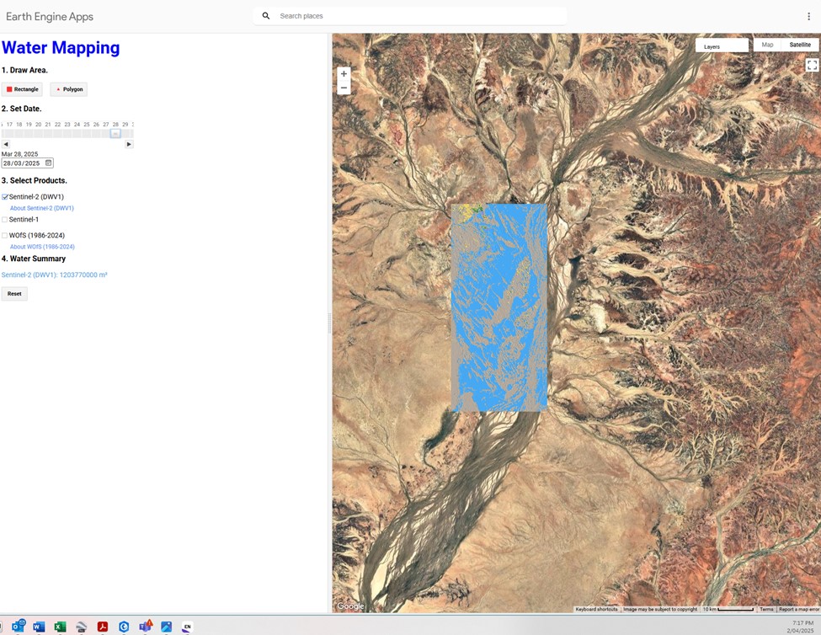Open Word from the taskbar
Screen dimensions: 821x635
point(39,627)
